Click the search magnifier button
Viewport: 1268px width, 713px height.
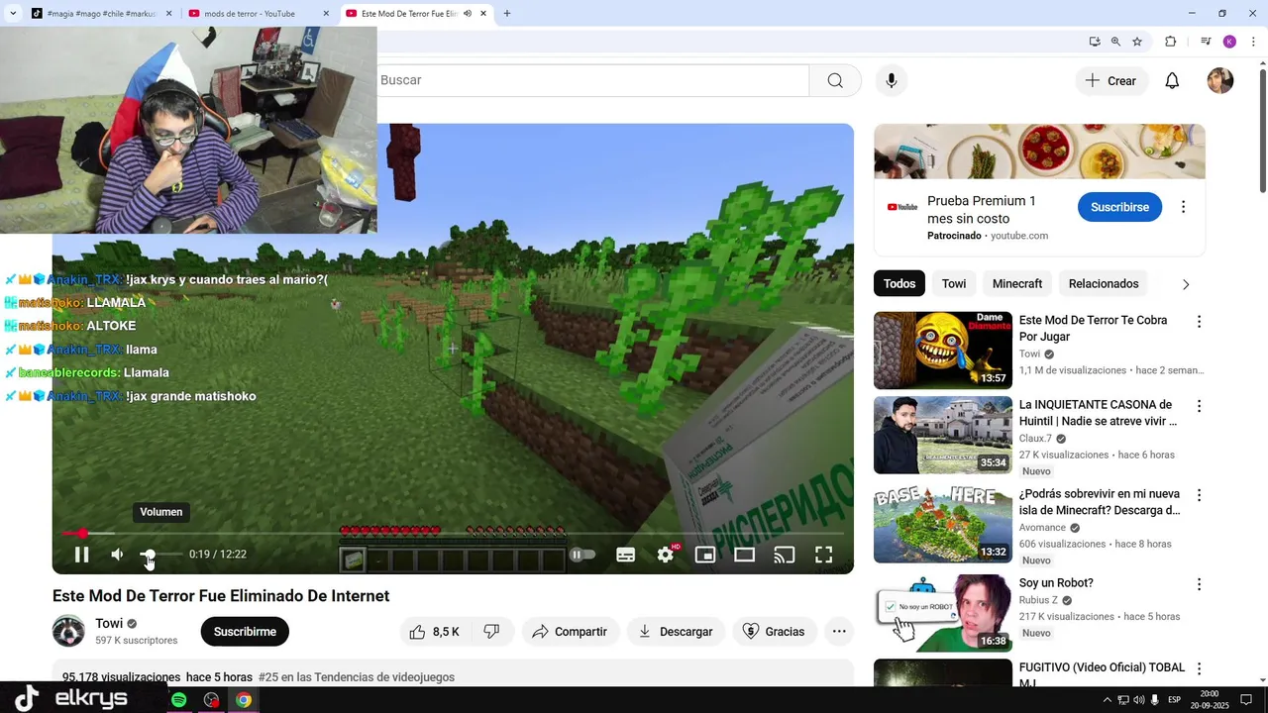point(835,80)
